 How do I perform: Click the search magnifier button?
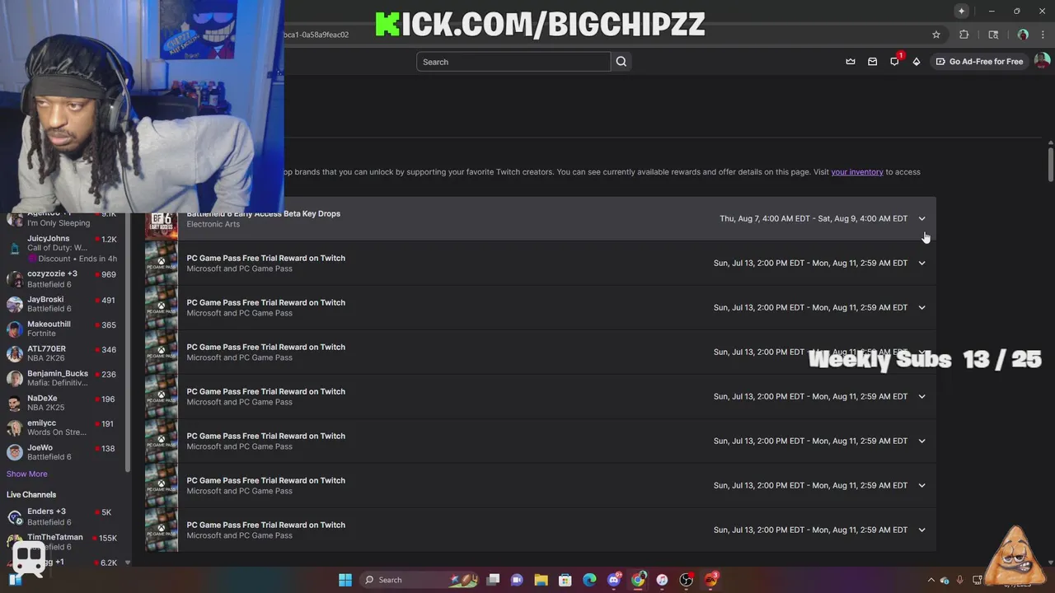[621, 62]
